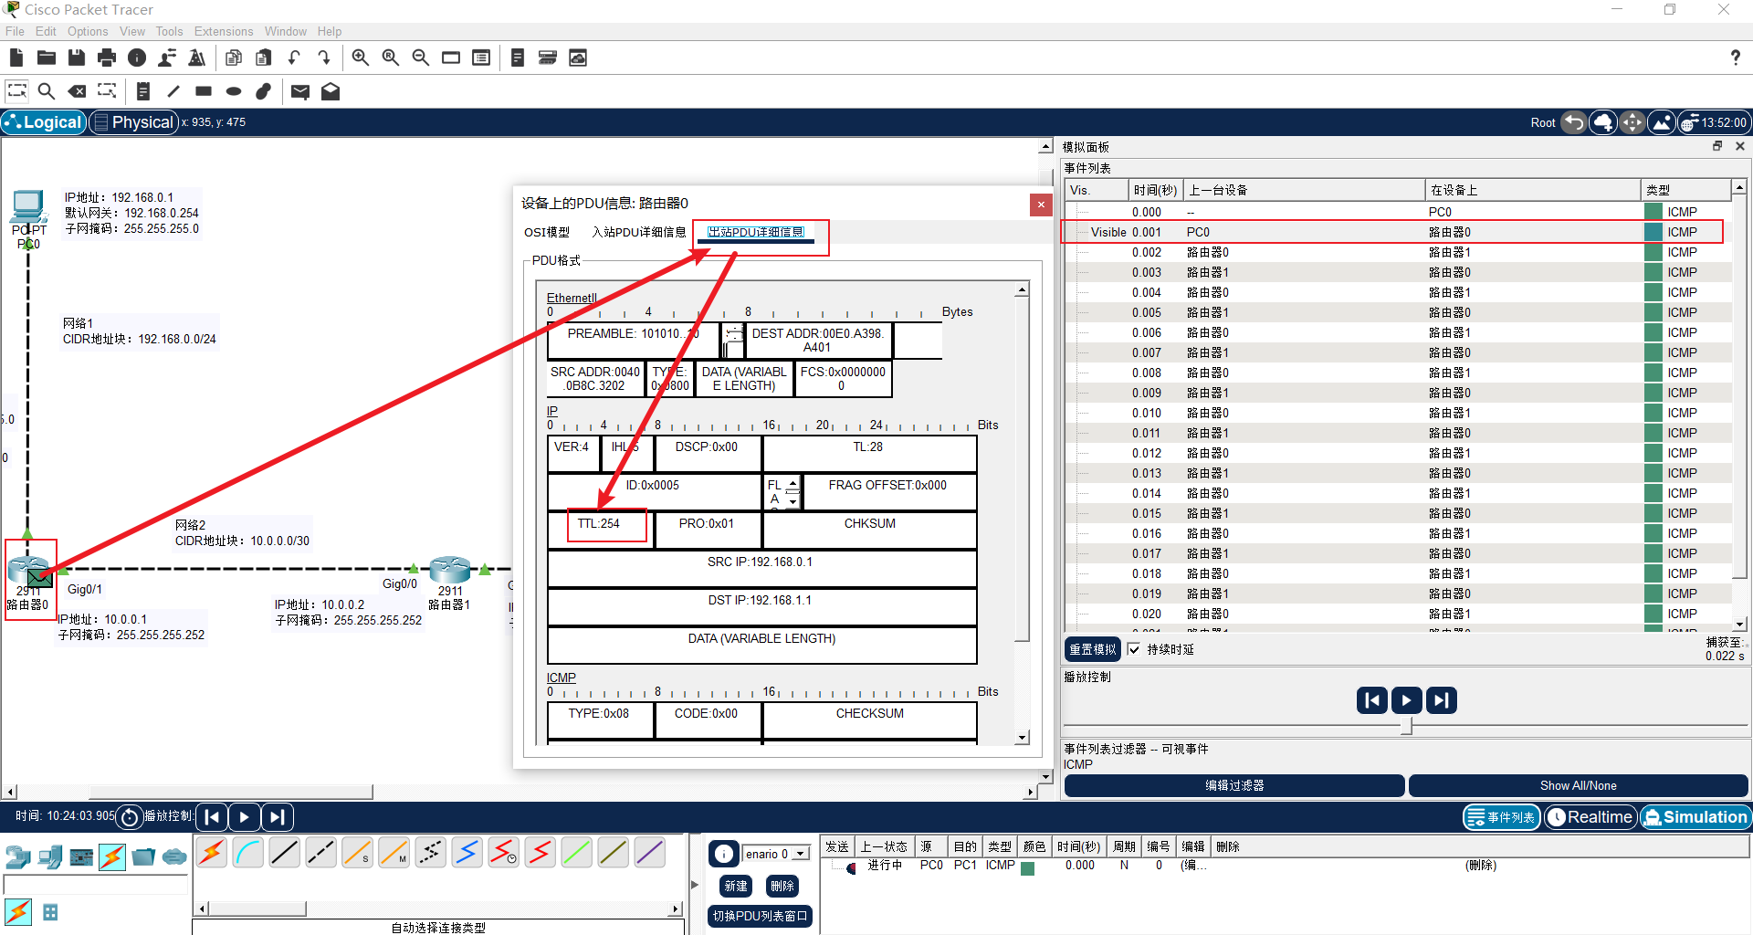Screen dimensions: 1753x935
Task: Switch to the 入站PDU详细信息 tab
Action: [639, 232]
